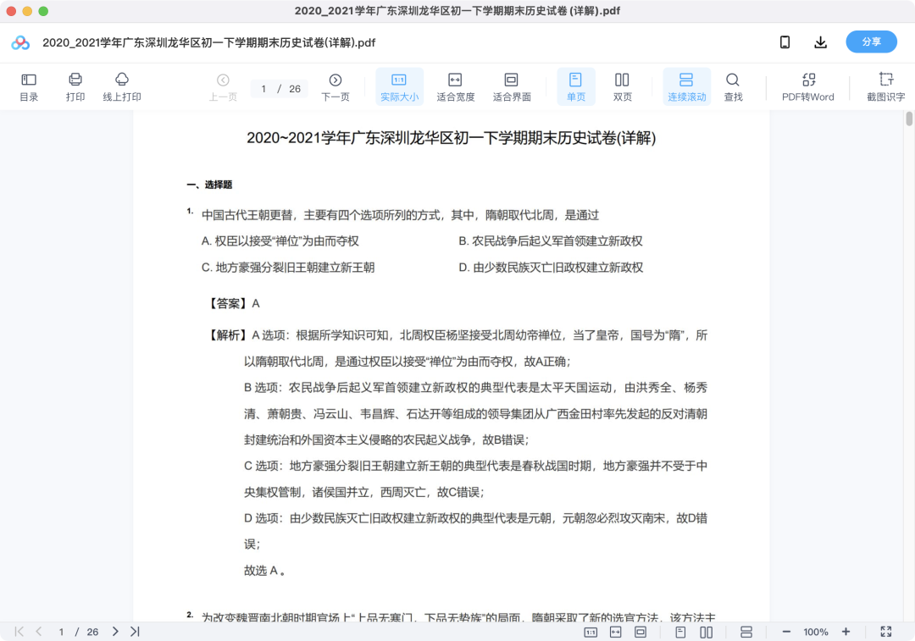Click previous page arrow in status bar
Viewport: 915px width, 641px height.
tap(38, 632)
